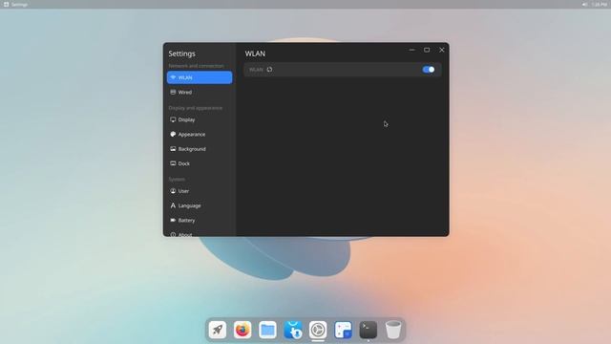
Task: Open the Wired network settings
Action: click(x=200, y=92)
